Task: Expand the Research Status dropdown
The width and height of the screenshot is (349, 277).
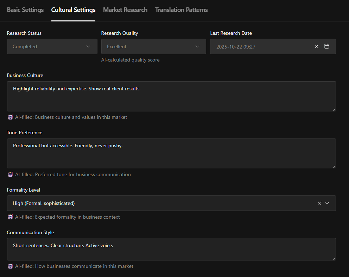Action: pos(52,46)
